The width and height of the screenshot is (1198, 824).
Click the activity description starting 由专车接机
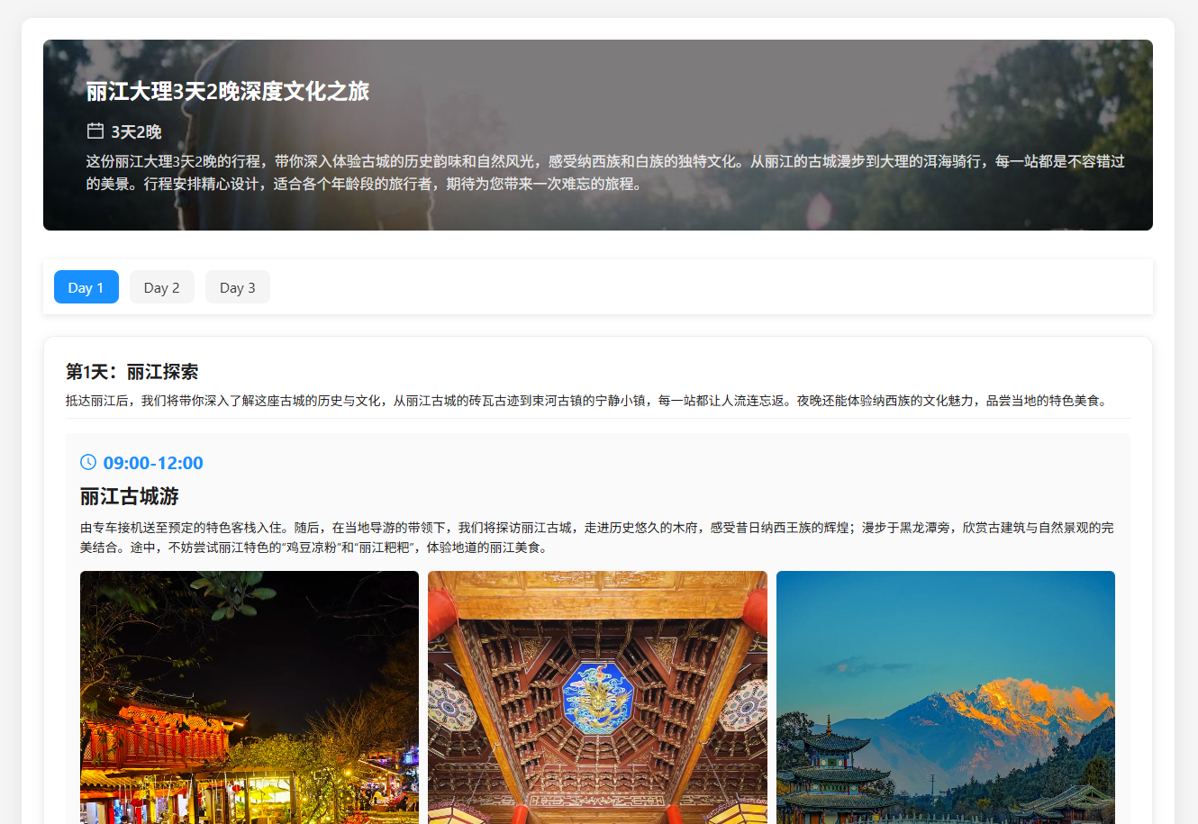coord(594,538)
